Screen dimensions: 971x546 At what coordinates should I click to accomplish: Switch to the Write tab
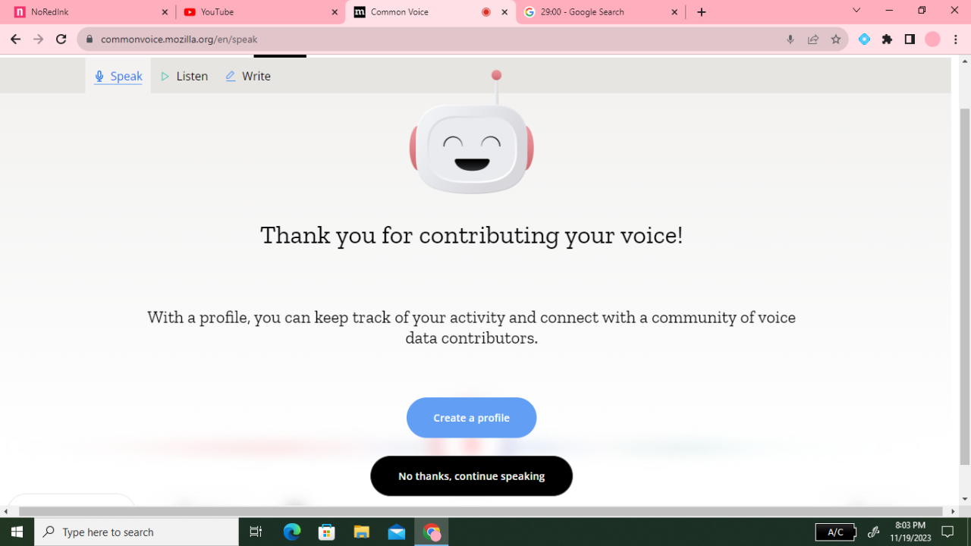248,76
